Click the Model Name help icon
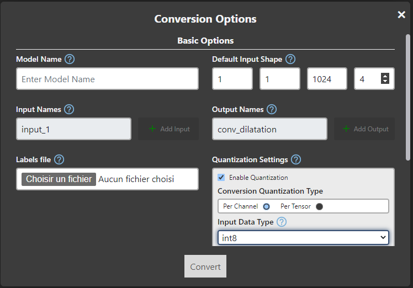 coord(70,59)
